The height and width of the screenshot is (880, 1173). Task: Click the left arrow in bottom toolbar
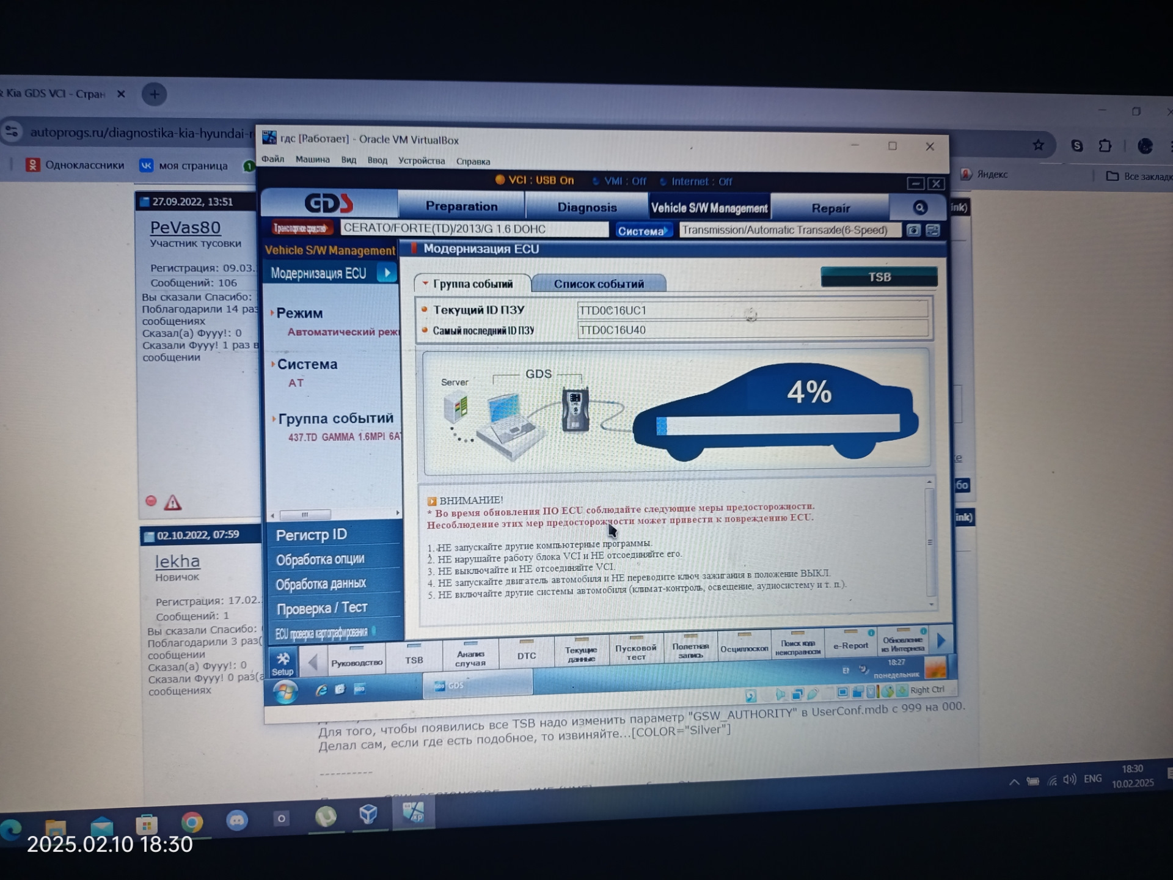tap(313, 662)
